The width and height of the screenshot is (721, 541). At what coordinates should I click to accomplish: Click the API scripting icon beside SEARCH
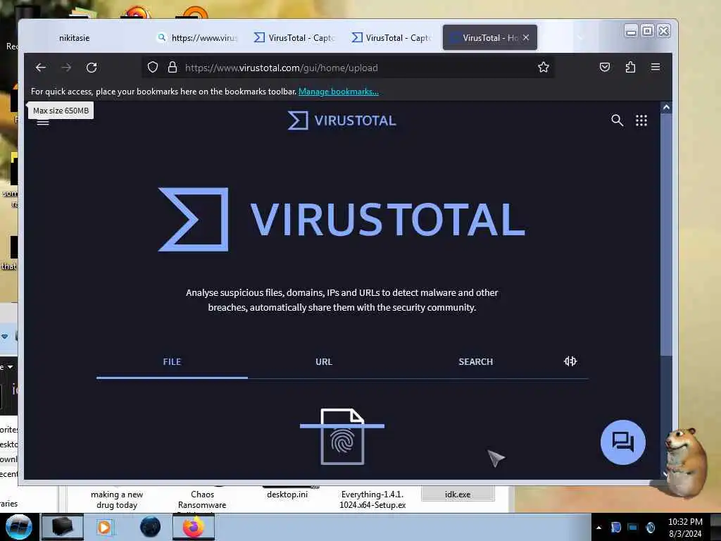(x=570, y=361)
